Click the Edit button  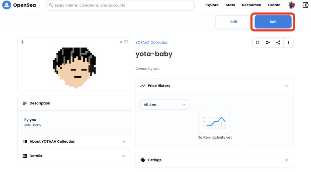(x=234, y=22)
